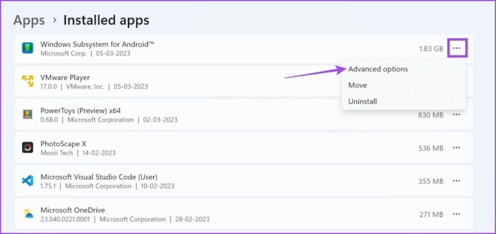Image resolution: width=496 pixels, height=234 pixels.
Task: Click the 830 MB size value
Action: 431,115
